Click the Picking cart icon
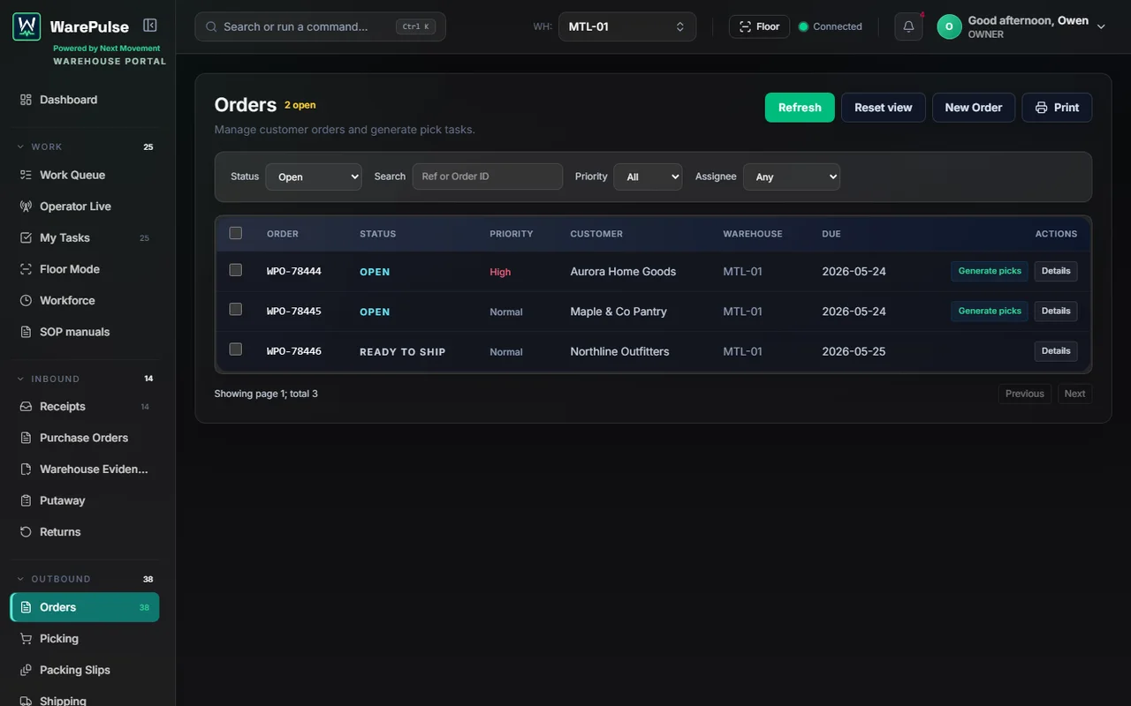Image resolution: width=1131 pixels, height=706 pixels. tap(26, 639)
